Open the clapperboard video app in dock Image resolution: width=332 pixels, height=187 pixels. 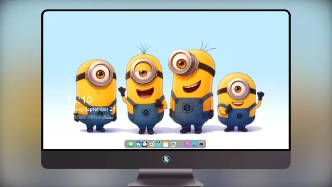158,144
